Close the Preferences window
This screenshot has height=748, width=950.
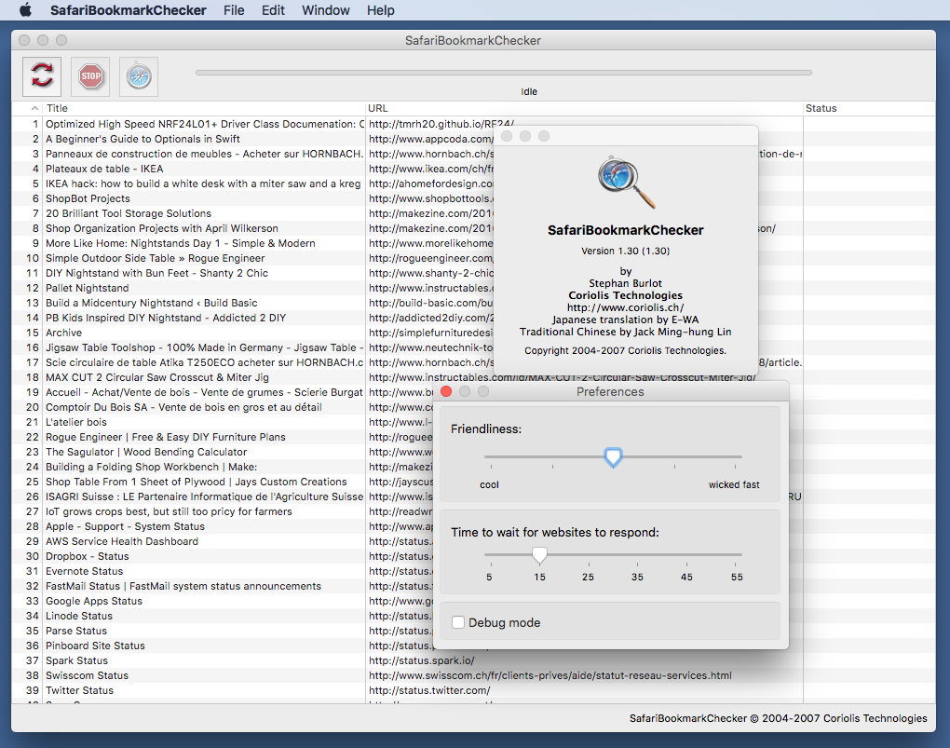(x=446, y=392)
